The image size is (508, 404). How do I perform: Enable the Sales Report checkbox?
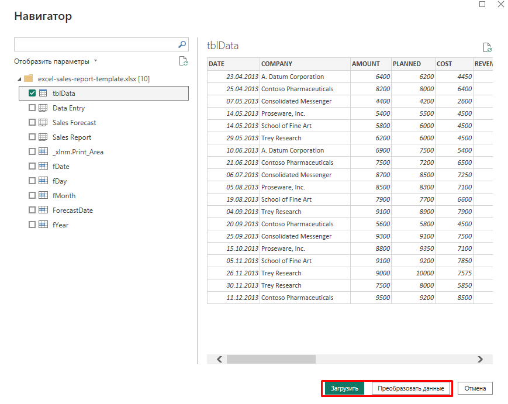(x=32, y=137)
